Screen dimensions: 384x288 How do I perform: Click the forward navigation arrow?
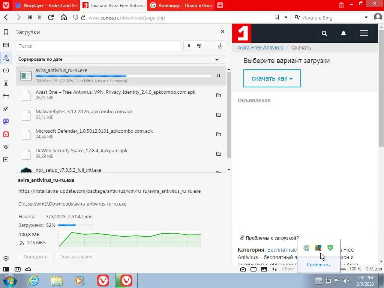[19, 17]
